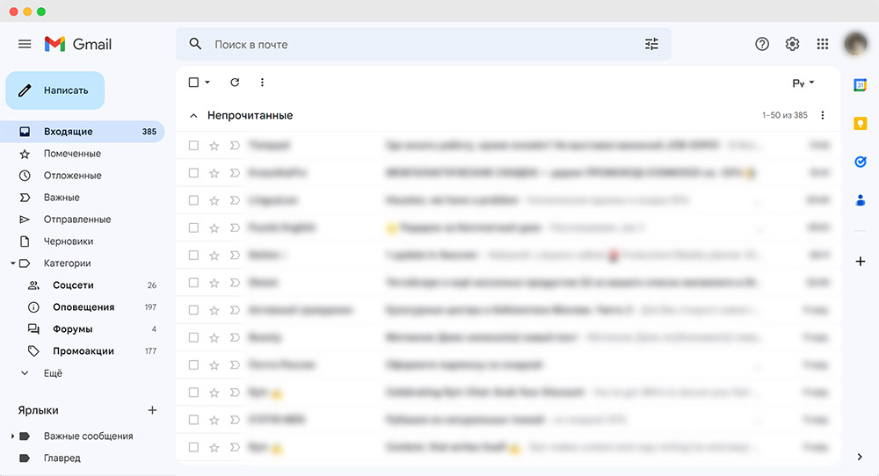
Task: Get add-ons plus icon
Action: click(860, 261)
